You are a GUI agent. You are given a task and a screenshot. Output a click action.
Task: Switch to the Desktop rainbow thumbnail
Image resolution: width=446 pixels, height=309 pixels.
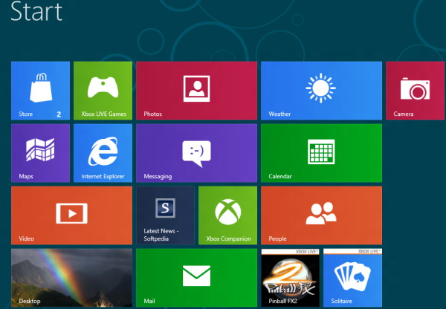(71, 277)
